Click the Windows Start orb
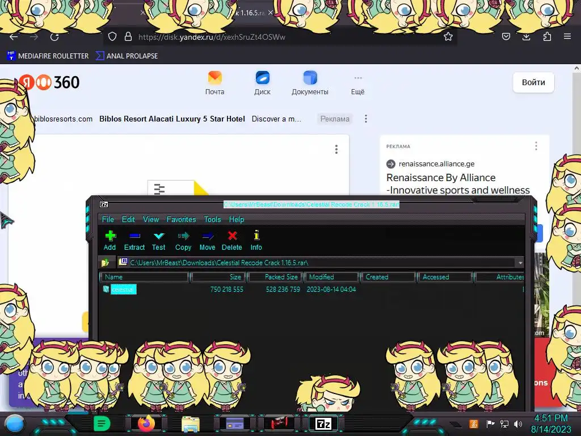This screenshot has width=581, height=436. (15, 424)
